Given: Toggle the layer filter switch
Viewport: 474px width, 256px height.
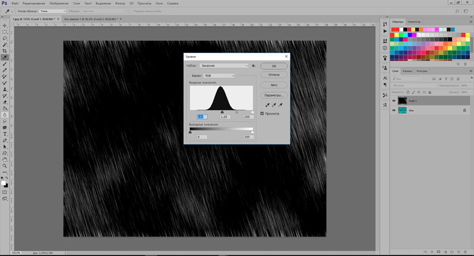Looking at the screenshot, I should [471, 78].
